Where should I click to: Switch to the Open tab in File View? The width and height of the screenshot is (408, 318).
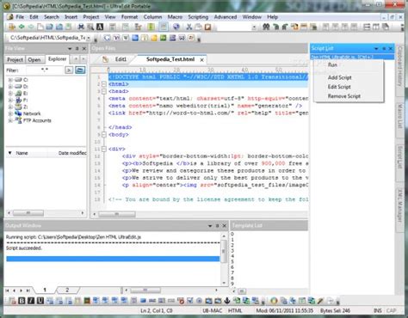(x=34, y=59)
